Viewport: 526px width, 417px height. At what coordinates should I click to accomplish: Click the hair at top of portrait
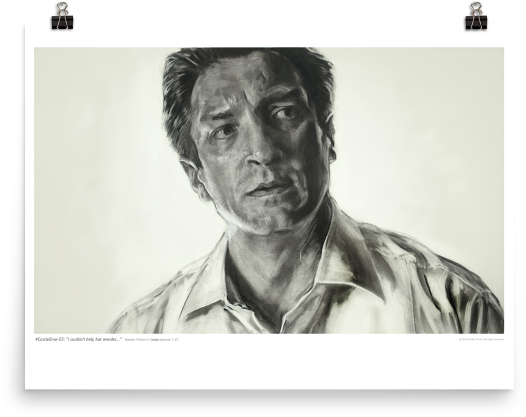tap(245, 61)
